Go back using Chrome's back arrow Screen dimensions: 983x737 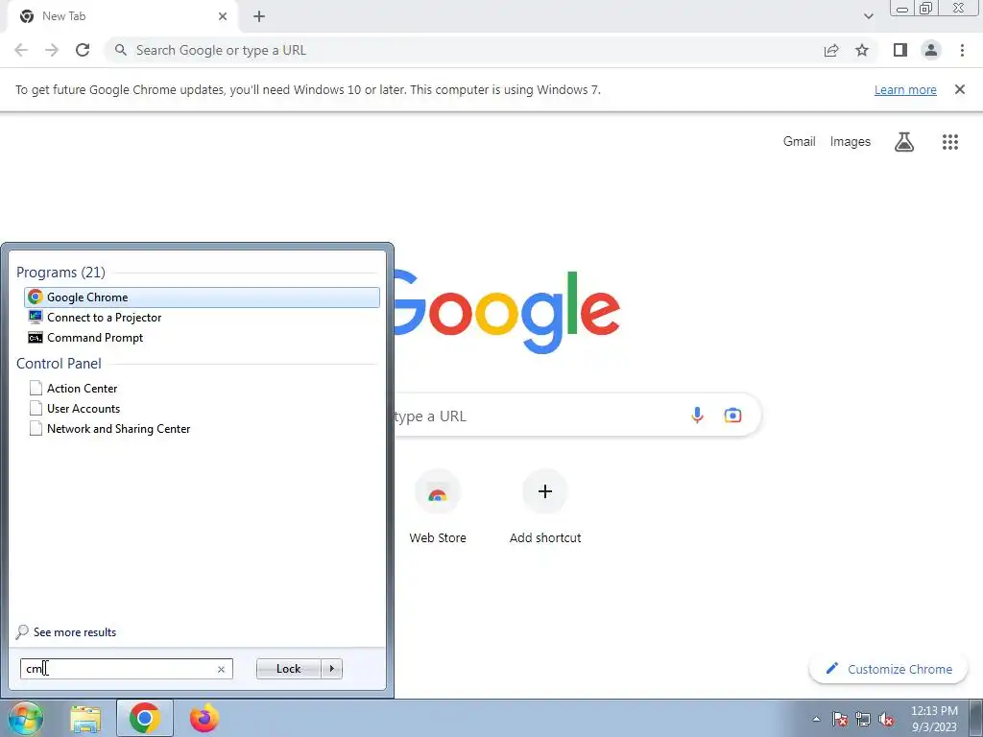[x=21, y=50]
